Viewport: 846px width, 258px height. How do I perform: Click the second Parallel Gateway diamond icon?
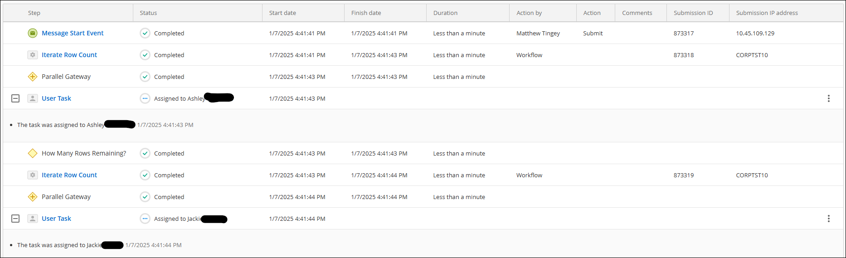(x=33, y=197)
